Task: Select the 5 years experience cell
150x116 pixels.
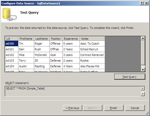Action: pyautogui.click(x=71, y=44)
